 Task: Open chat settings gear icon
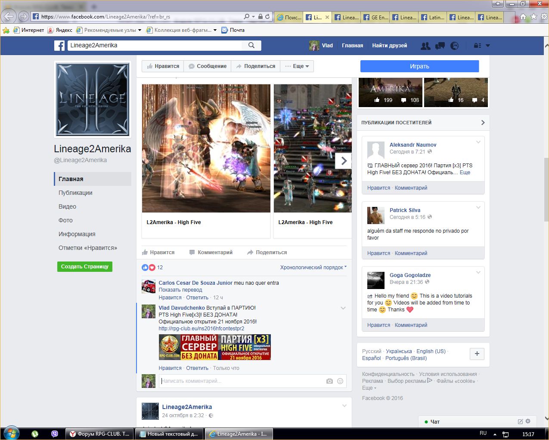[528, 422]
